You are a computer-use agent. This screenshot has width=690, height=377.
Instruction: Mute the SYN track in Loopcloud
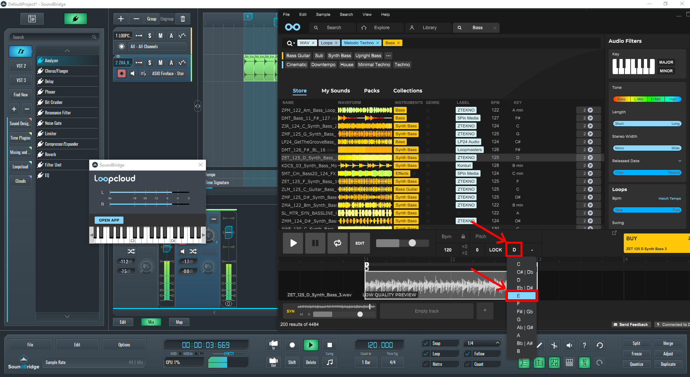(301, 314)
